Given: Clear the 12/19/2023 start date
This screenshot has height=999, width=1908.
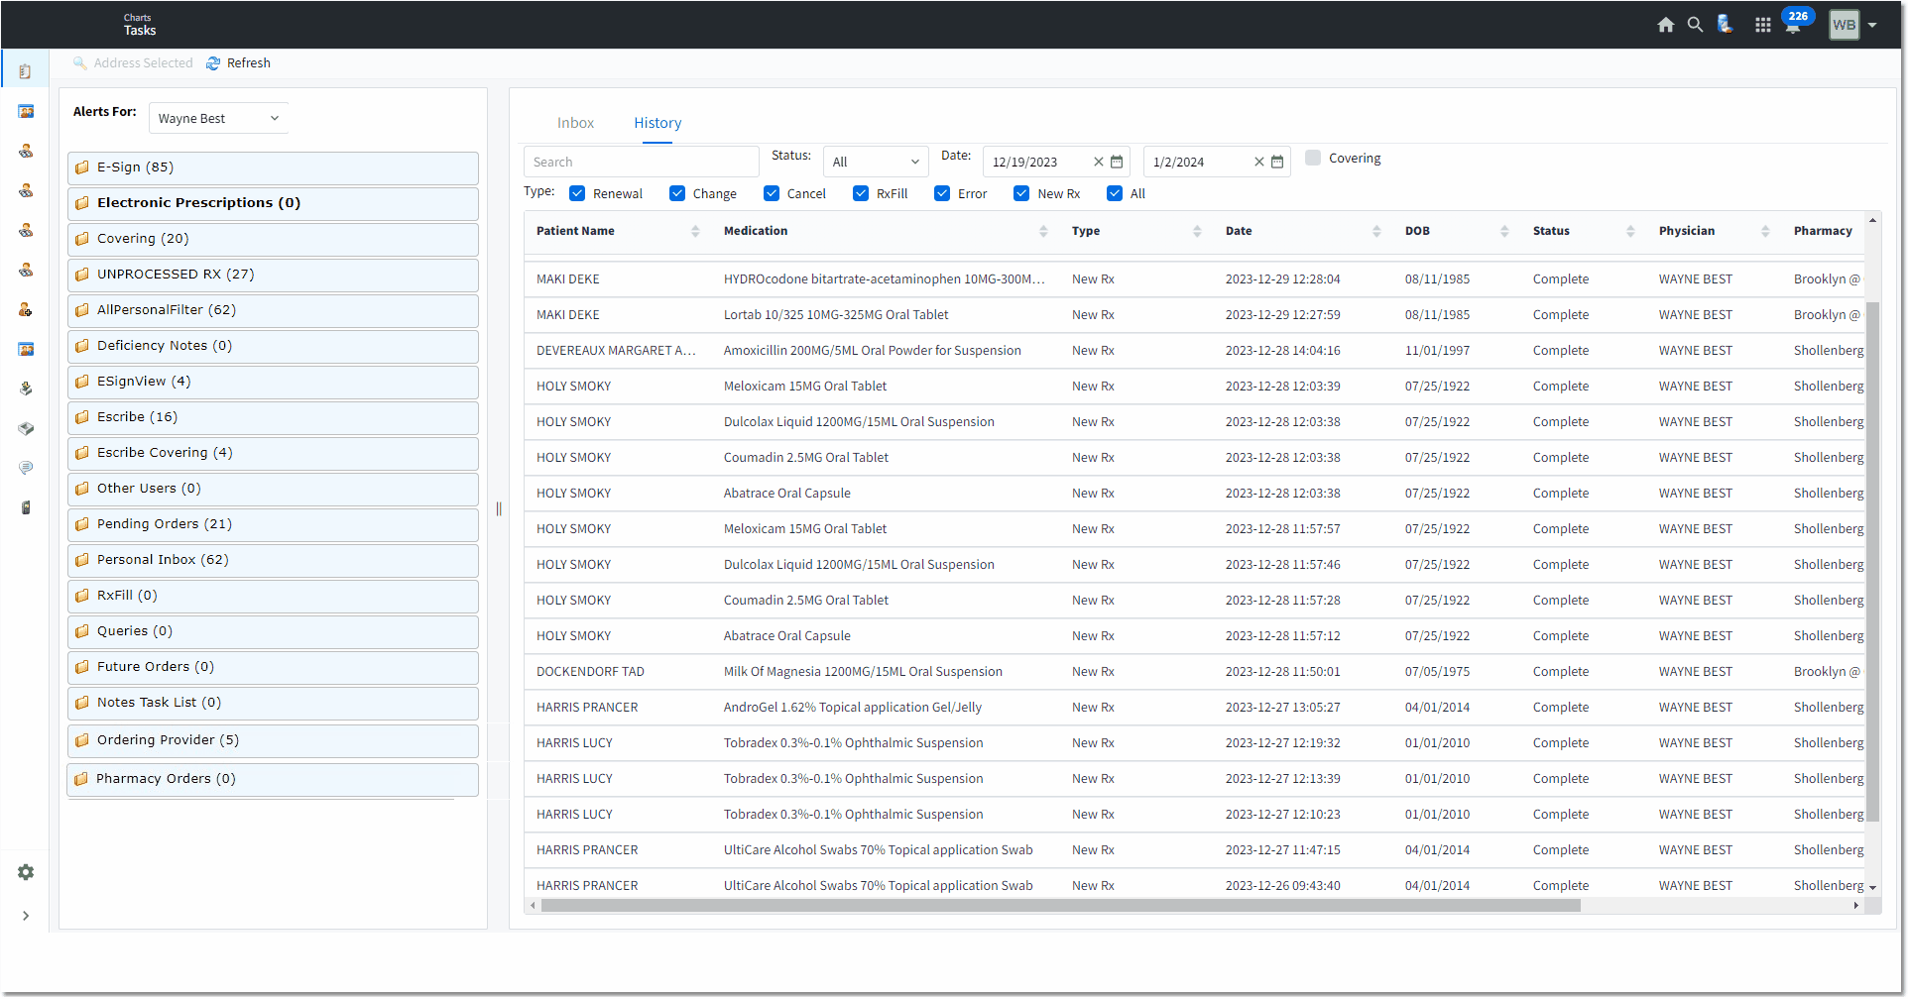Looking at the screenshot, I should (x=1098, y=162).
